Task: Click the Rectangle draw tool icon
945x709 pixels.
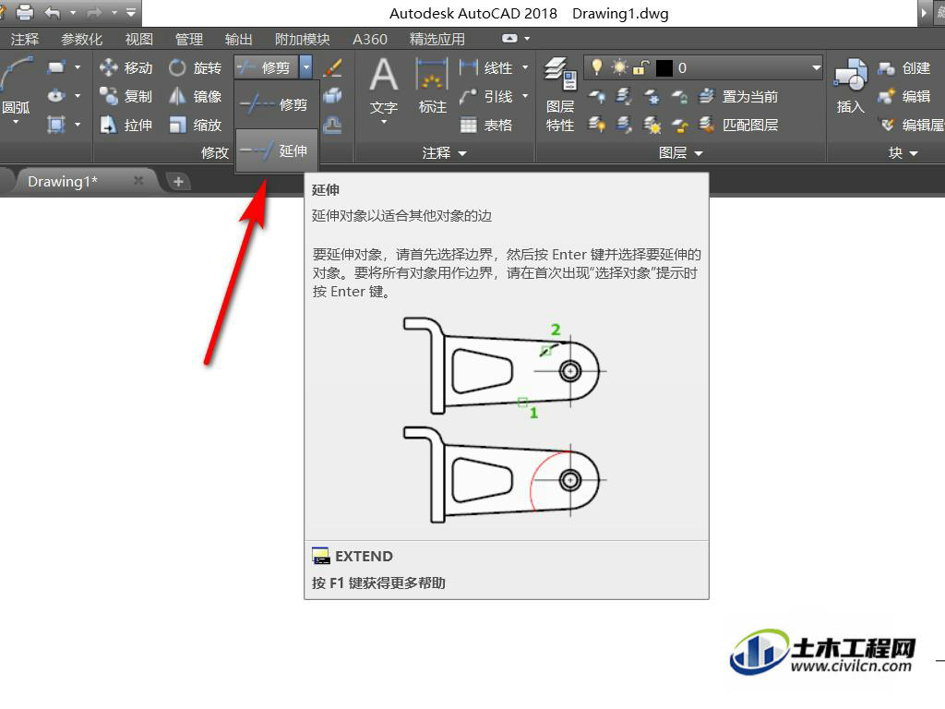Action: 56,66
